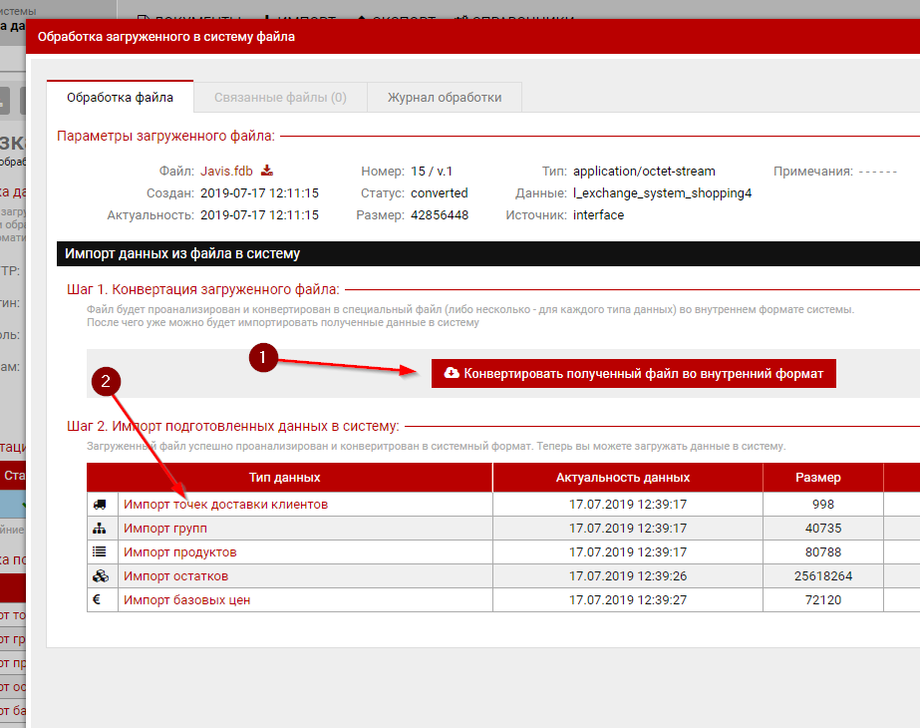Click the truck icon for delivery points import
This screenshot has height=728, width=920.
tap(99, 505)
